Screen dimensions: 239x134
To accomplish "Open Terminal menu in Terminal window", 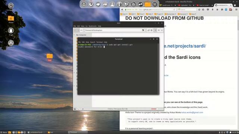I will click(99, 42).
